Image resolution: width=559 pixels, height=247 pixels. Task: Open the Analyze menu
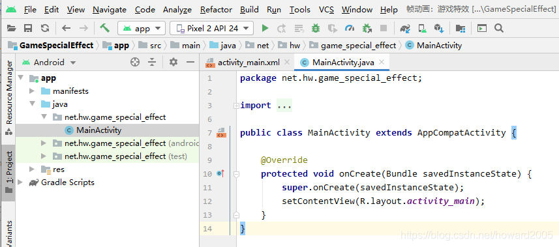point(177,10)
